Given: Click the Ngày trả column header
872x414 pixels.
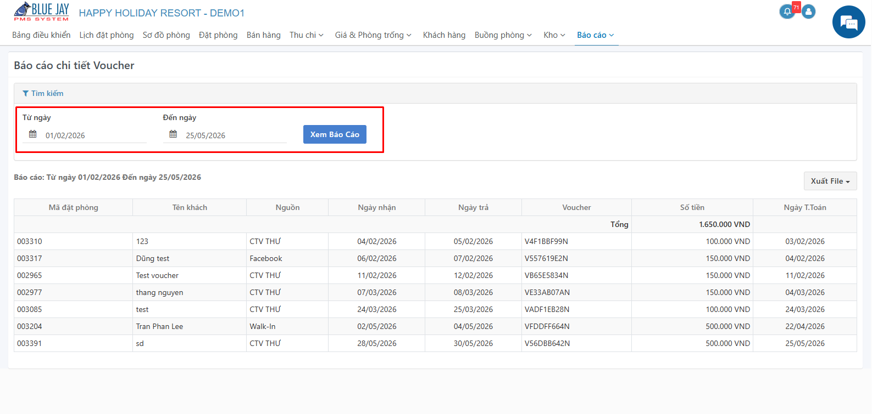Looking at the screenshot, I should tap(474, 207).
